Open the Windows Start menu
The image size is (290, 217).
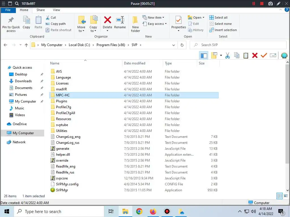7,211
